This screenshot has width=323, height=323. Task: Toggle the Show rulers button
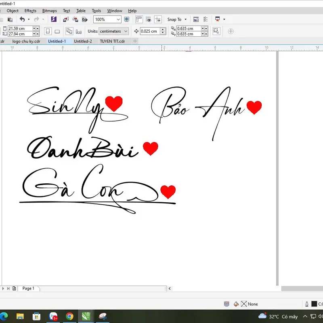click(x=139, y=19)
